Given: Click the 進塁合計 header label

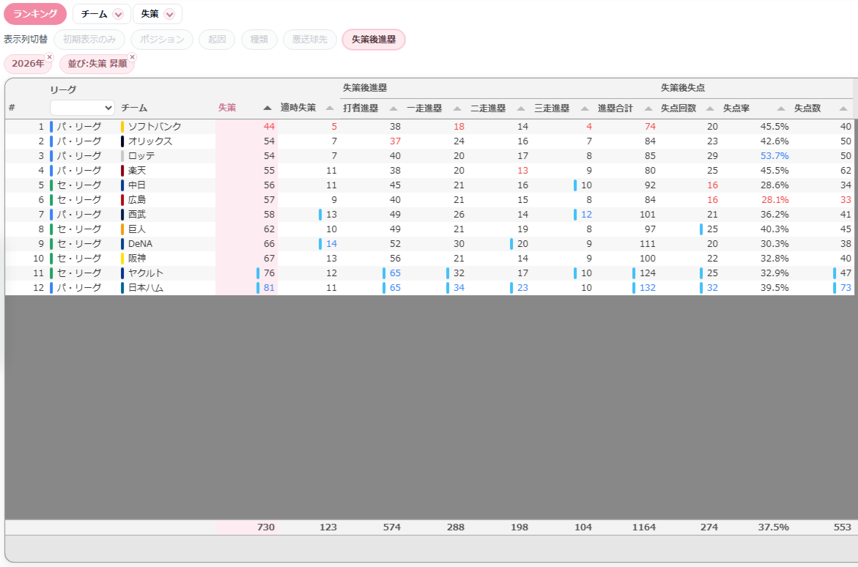Looking at the screenshot, I should pos(615,108).
